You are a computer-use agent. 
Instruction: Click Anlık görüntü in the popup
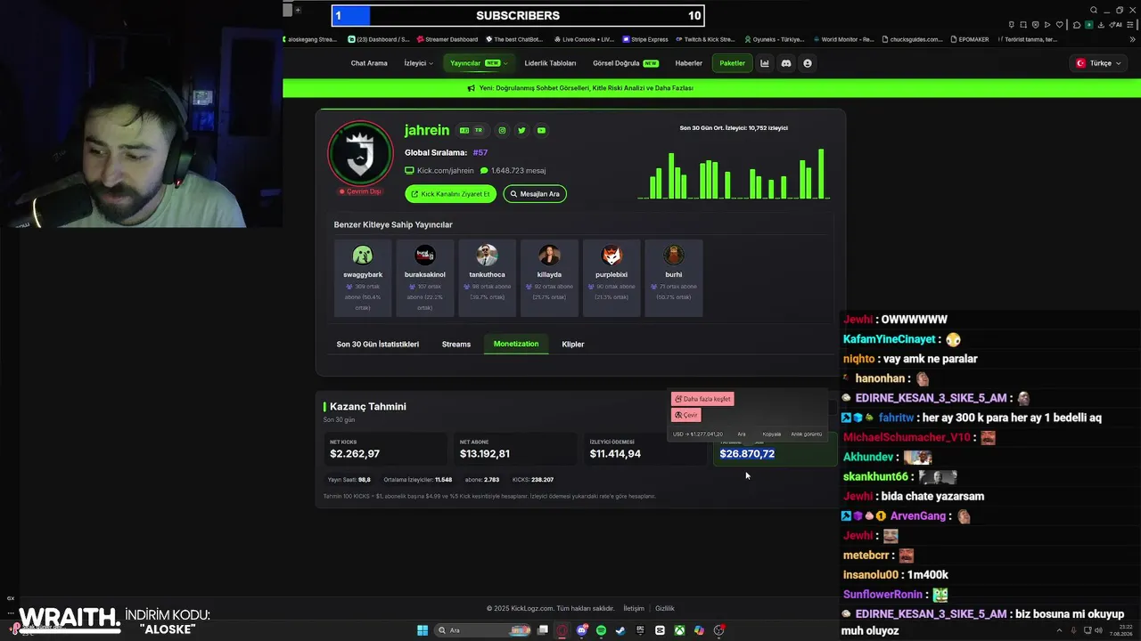pyautogui.click(x=807, y=434)
